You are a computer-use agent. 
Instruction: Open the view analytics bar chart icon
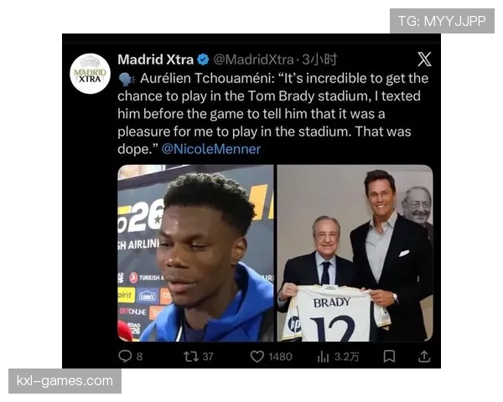pyautogui.click(x=323, y=356)
